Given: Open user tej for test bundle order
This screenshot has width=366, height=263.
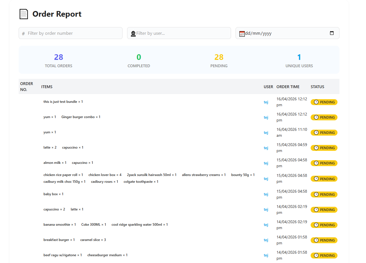Looking at the screenshot, I should (x=266, y=102).
